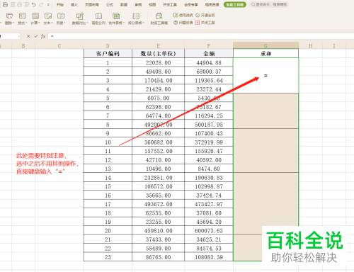
Task: Select column I header
Action: tap(334, 46)
